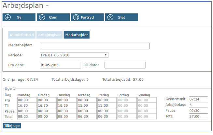
Task: Edit Fredag Til time 15:00
Action: tap(107, 105)
